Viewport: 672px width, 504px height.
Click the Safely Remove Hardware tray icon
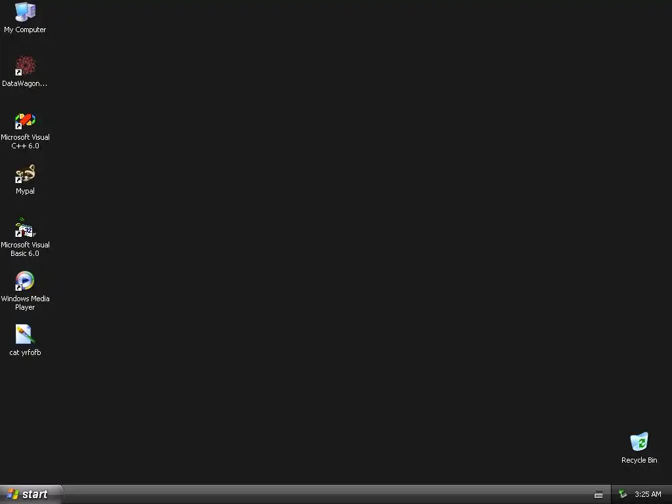coord(623,494)
